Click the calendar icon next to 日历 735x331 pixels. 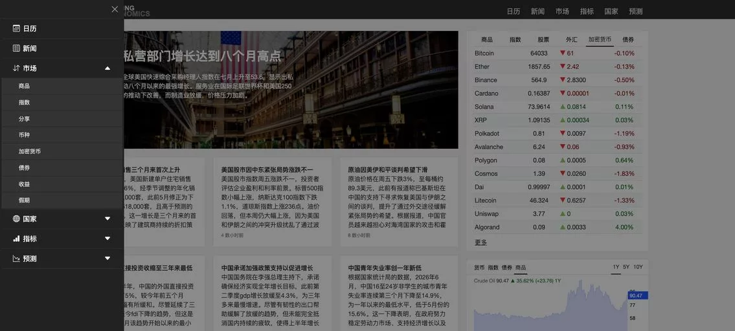click(x=16, y=28)
